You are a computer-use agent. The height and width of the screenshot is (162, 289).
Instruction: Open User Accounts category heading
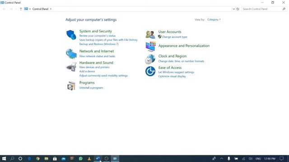point(170,32)
